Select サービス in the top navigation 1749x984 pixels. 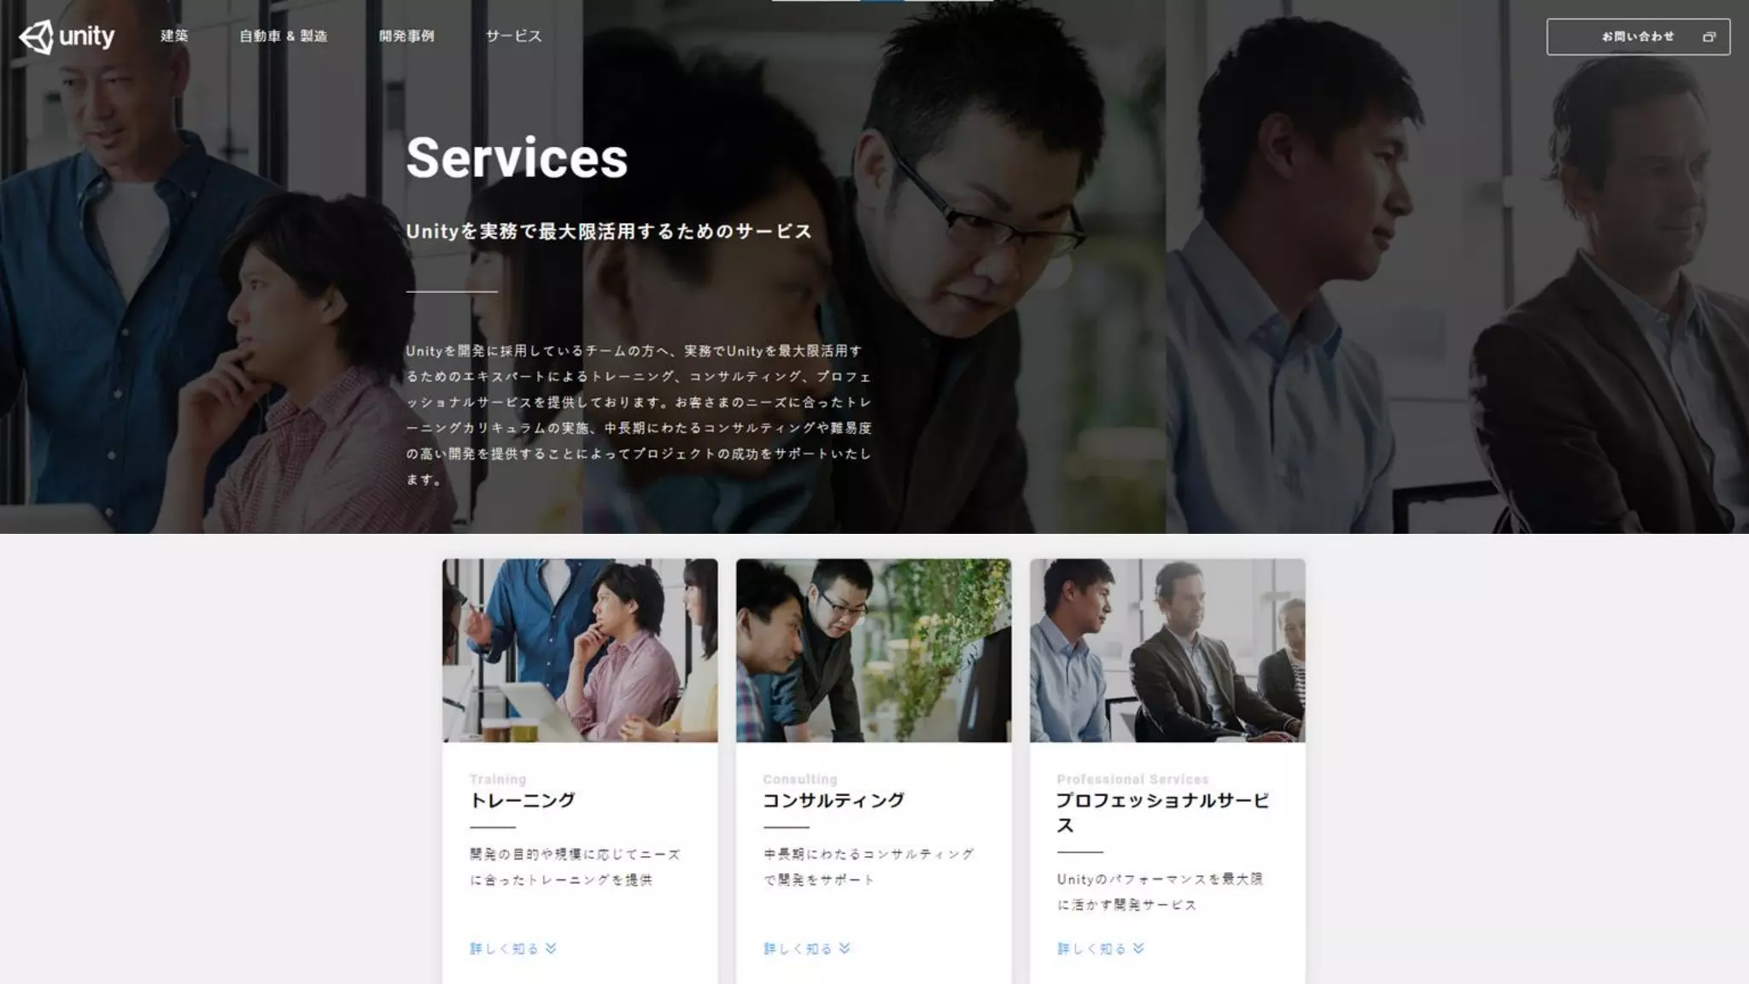click(513, 36)
